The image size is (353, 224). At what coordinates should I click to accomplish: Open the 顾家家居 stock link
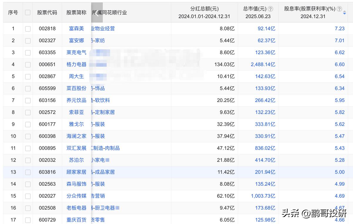[x=76, y=172]
